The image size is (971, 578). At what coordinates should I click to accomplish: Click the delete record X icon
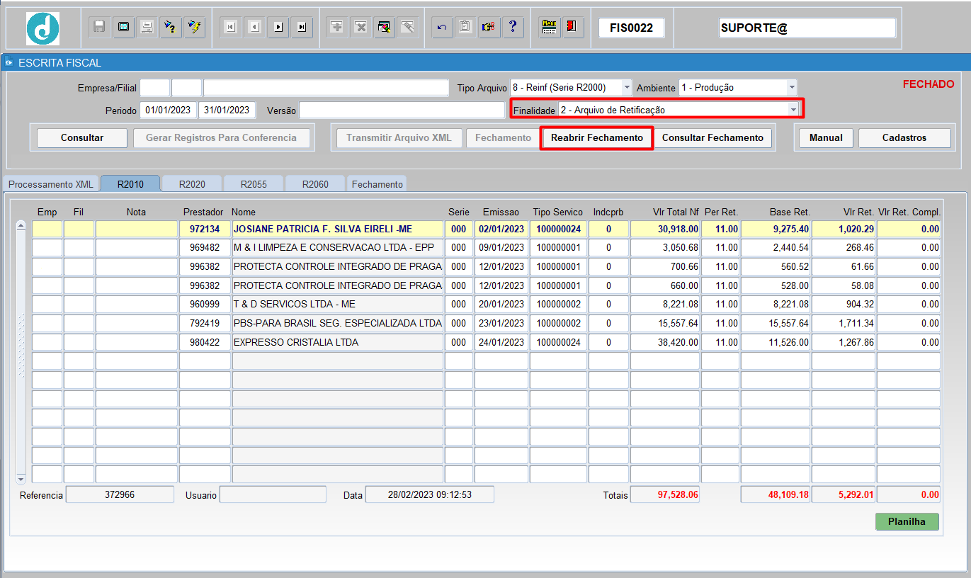[360, 27]
